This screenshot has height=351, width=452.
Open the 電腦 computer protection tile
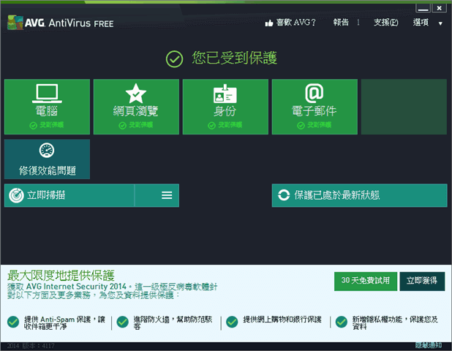tap(47, 107)
